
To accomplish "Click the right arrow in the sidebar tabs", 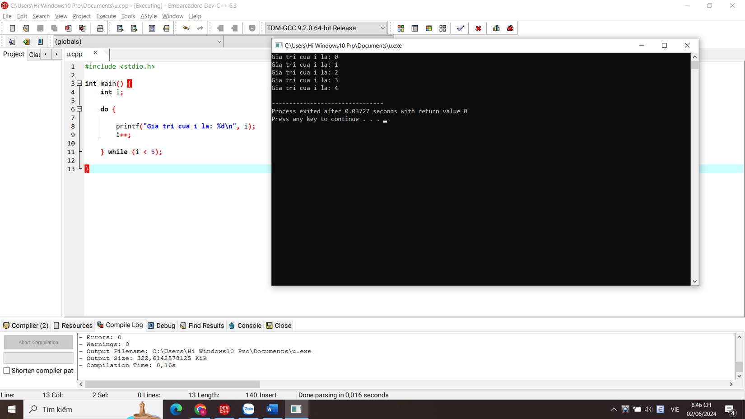I will click(56, 54).
